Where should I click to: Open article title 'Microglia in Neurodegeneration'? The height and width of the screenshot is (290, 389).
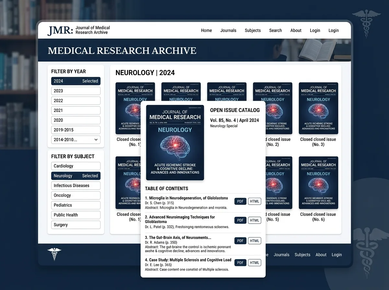pyautogui.click(x=186, y=198)
